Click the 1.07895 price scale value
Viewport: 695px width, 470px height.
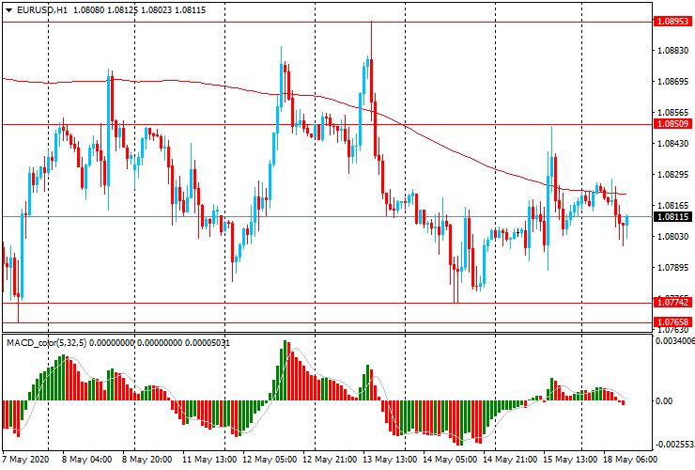click(672, 268)
